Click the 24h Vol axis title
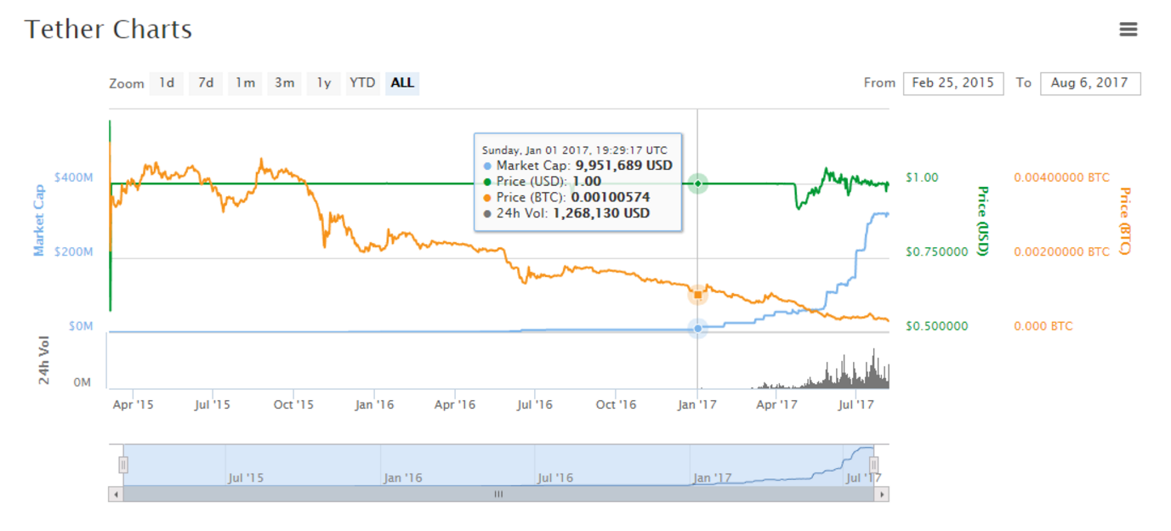 pos(44,360)
